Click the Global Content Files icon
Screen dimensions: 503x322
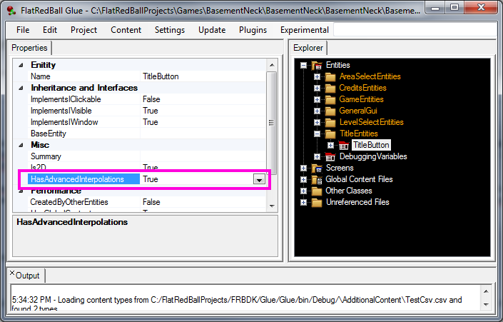(317, 179)
